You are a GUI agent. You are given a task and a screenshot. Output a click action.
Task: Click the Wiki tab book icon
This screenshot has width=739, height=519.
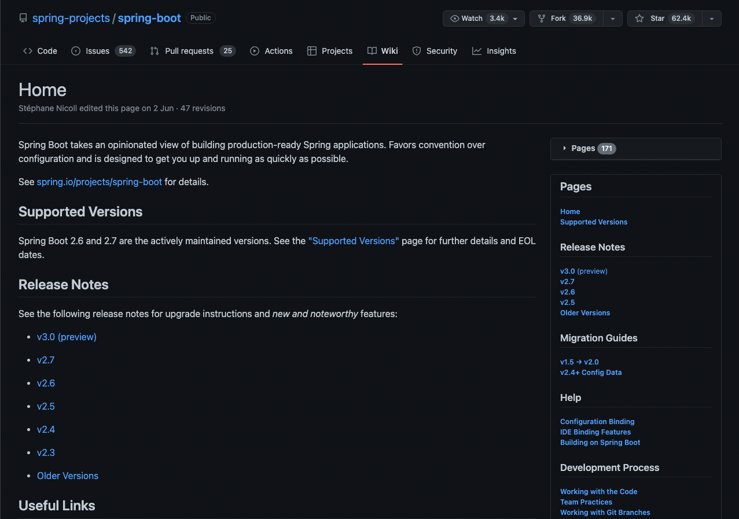click(x=372, y=51)
